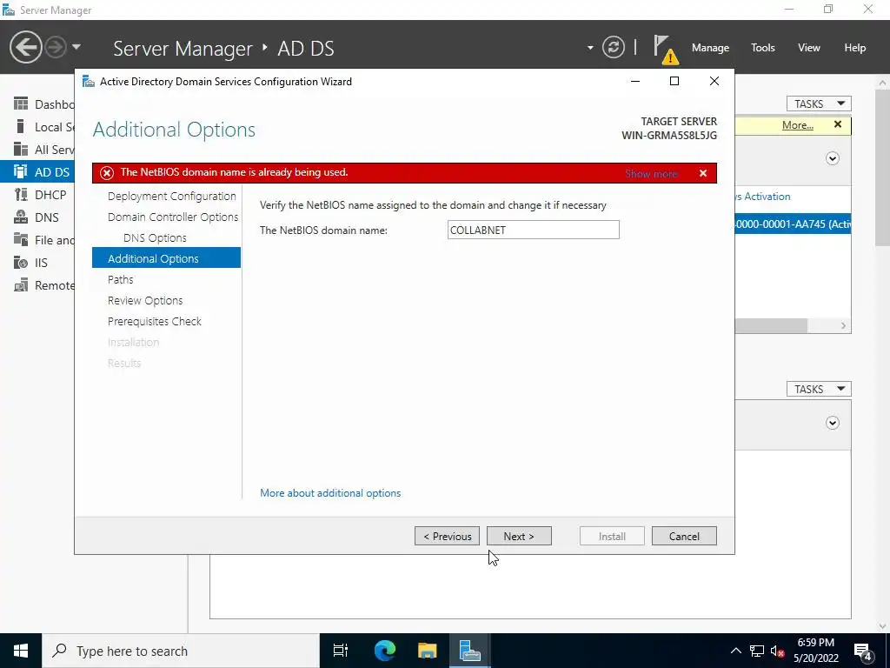Go to the Paths step
The image size is (890, 668).
click(120, 279)
